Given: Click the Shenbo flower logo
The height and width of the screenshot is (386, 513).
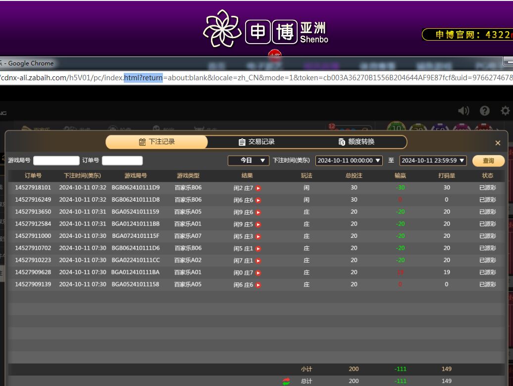Looking at the screenshot, I should point(222,29).
